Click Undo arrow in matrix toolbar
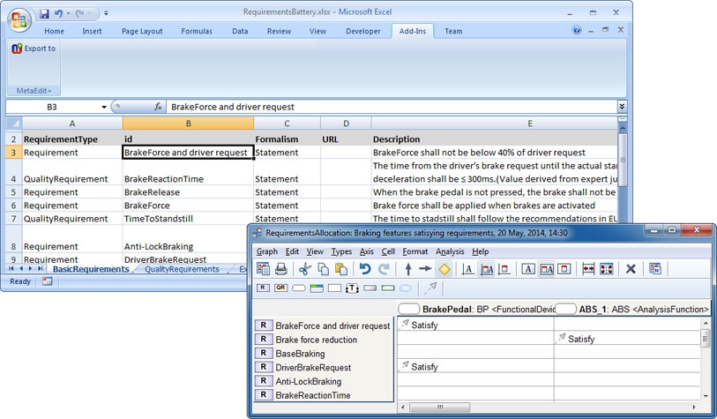 (365, 269)
